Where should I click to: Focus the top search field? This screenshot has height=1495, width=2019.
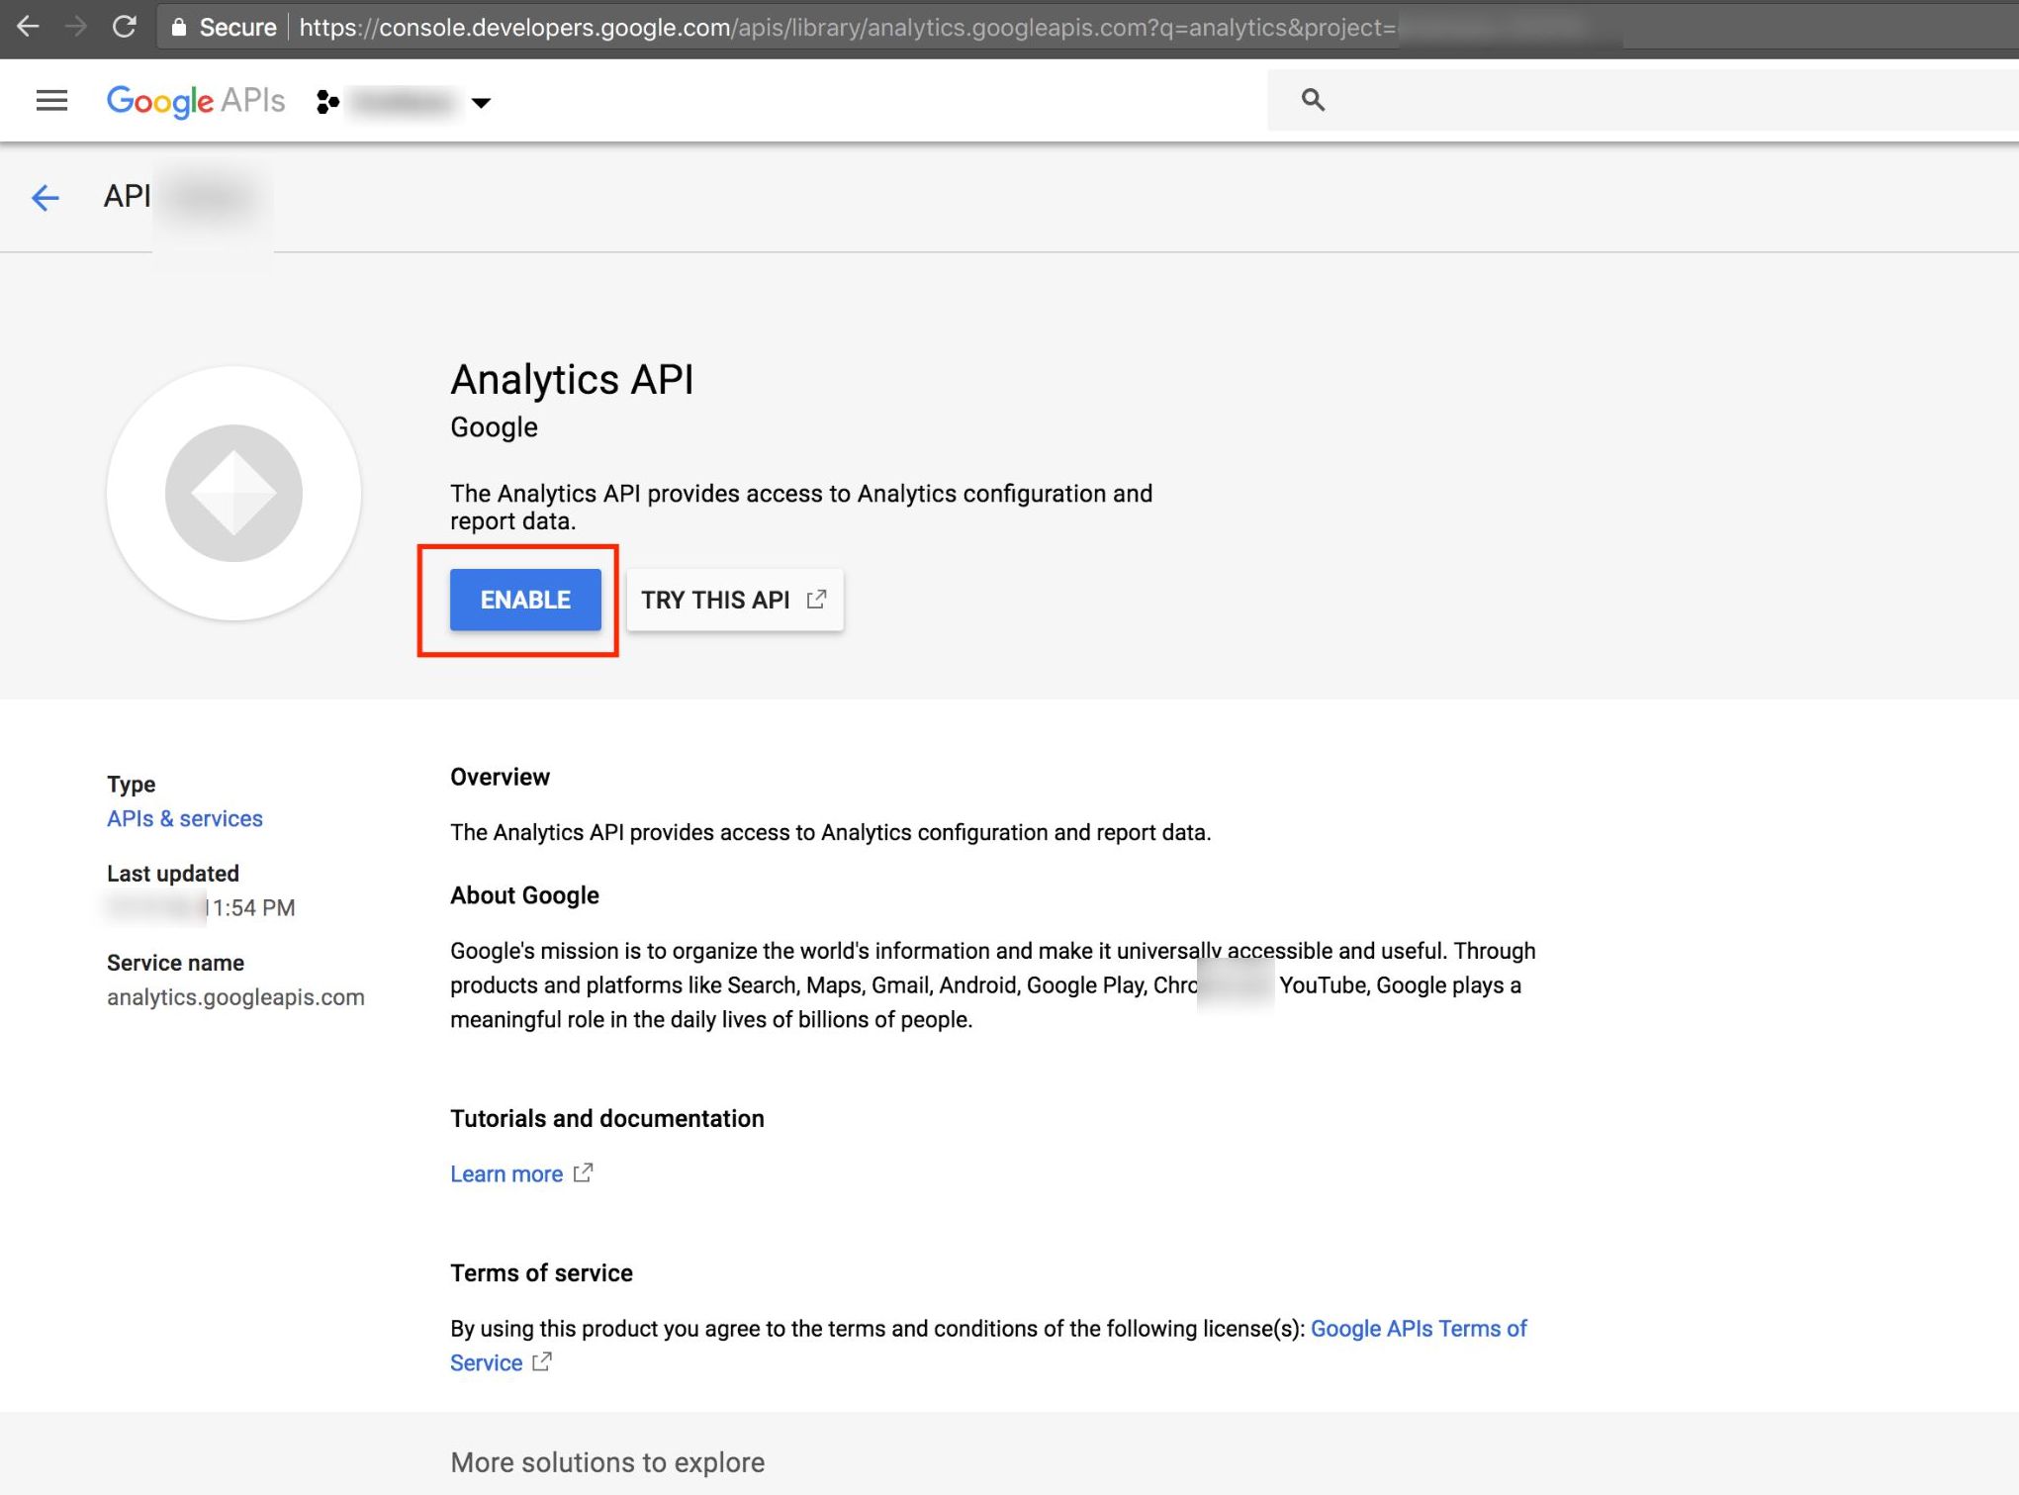1643,100
